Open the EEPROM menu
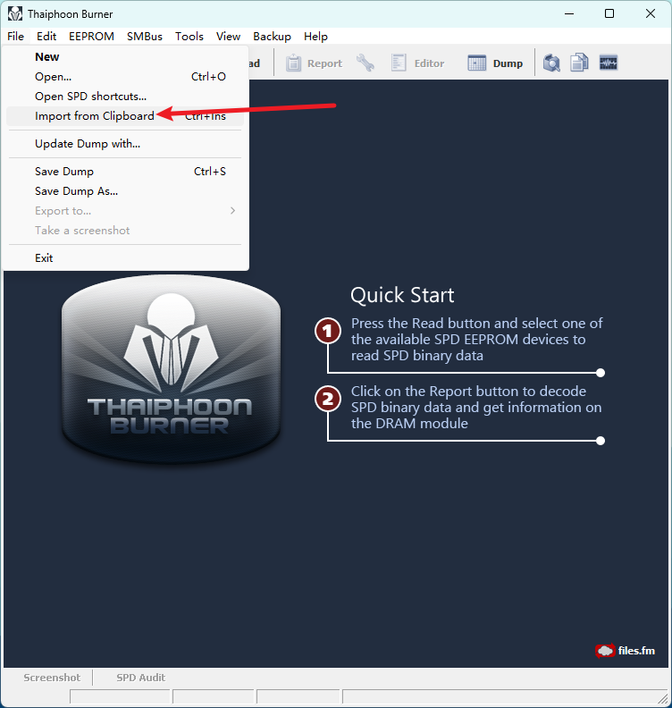The image size is (672, 708). pyautogui.click(x=92, y=37)
